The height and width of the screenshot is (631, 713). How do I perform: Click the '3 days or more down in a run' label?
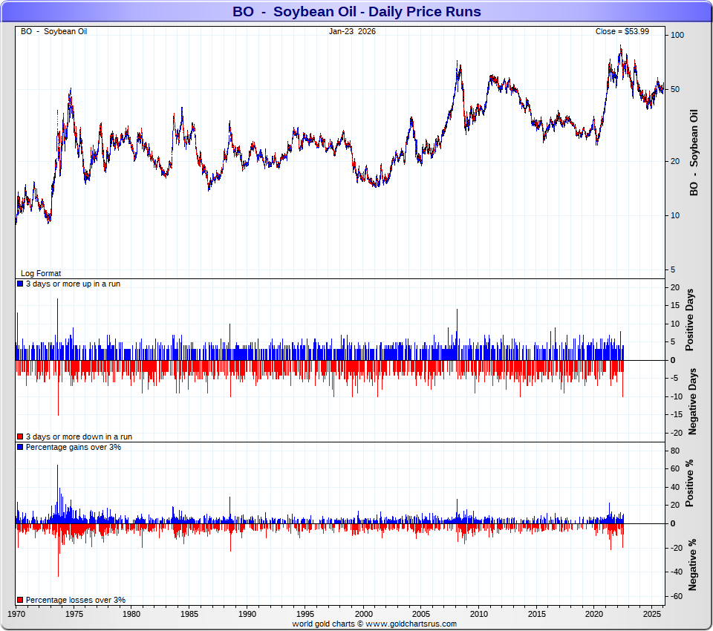79,437
